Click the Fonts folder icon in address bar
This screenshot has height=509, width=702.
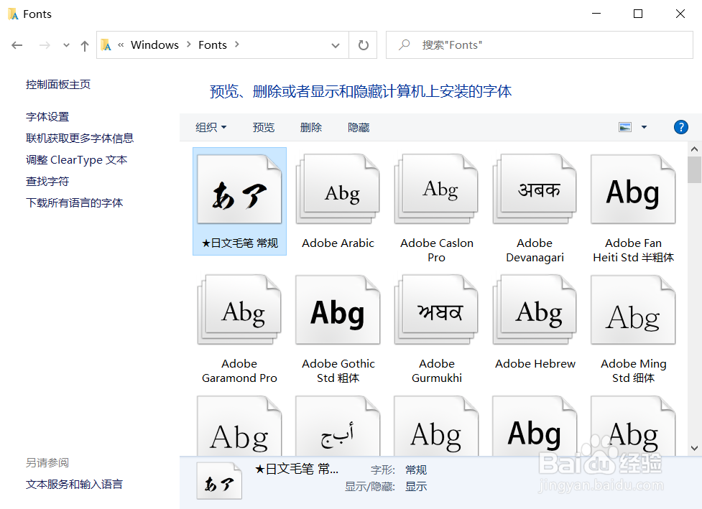click(x=106, y=45)
